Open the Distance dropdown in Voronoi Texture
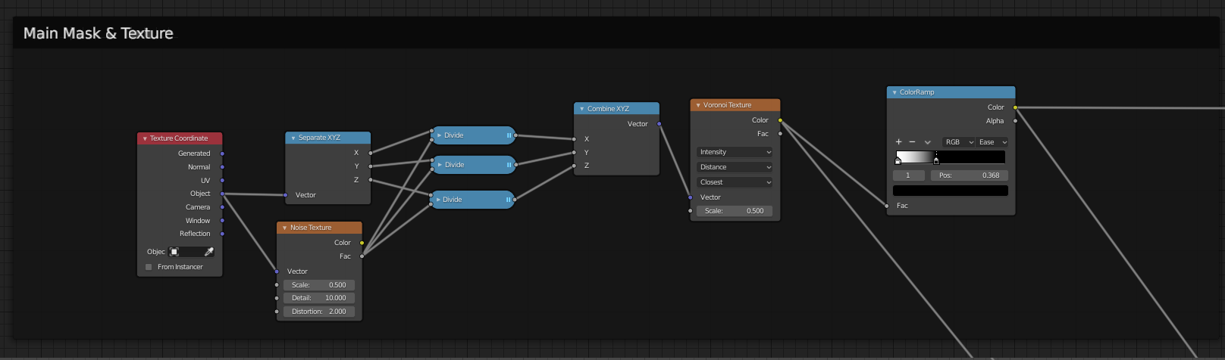The width and height of the screenshot is (1225, 360). 735,167
